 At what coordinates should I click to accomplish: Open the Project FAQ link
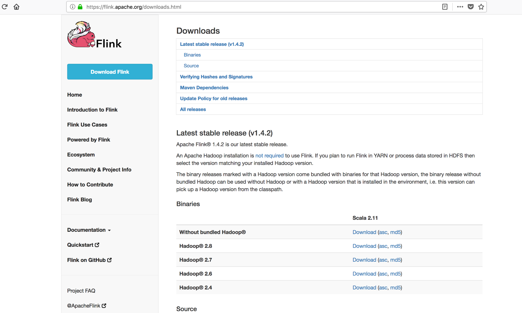[x=81, y=291]
